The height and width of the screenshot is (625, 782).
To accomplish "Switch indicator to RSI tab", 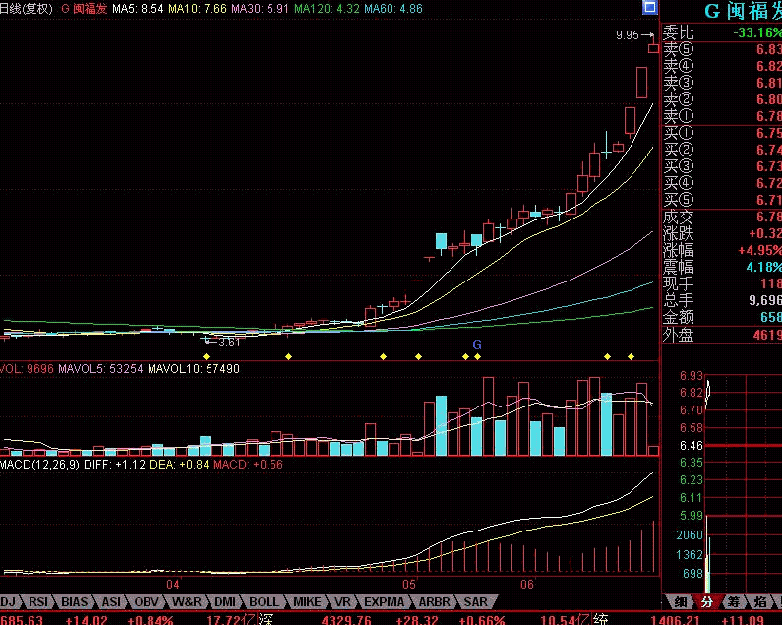I will [39, 601].
